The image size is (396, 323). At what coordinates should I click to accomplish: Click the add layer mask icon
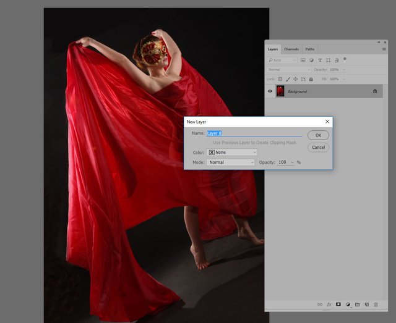pos(338,304)
